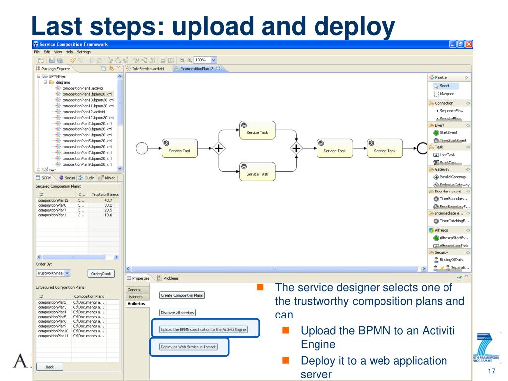Pick the UserTask palette item
508x381 pixels.
pos(444,155)
